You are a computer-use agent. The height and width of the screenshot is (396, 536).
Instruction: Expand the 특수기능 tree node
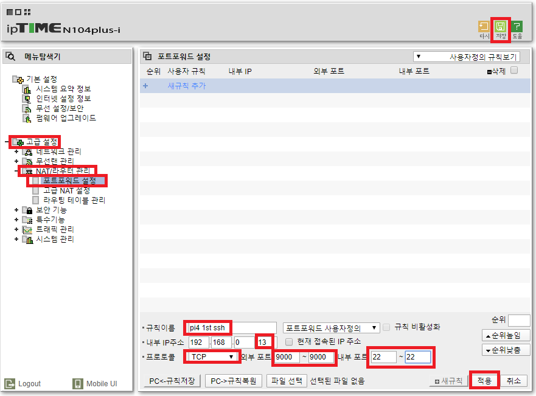coord(16,220)
